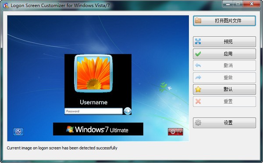Expand the shutdown options arrow beside power button
This screenshot has width=263, height=163.
point(180,132)
